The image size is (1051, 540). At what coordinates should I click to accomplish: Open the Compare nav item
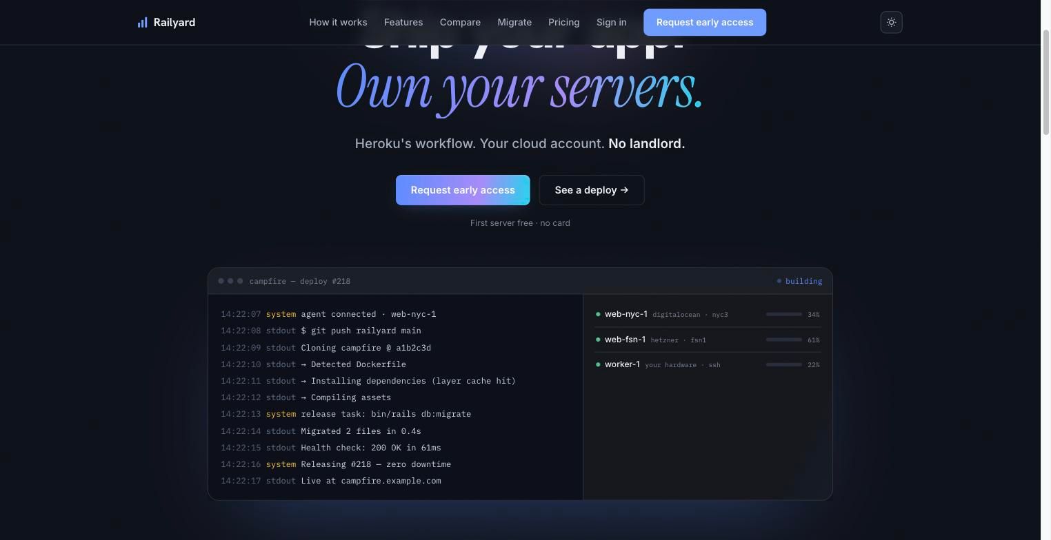(x=460, y=22)
